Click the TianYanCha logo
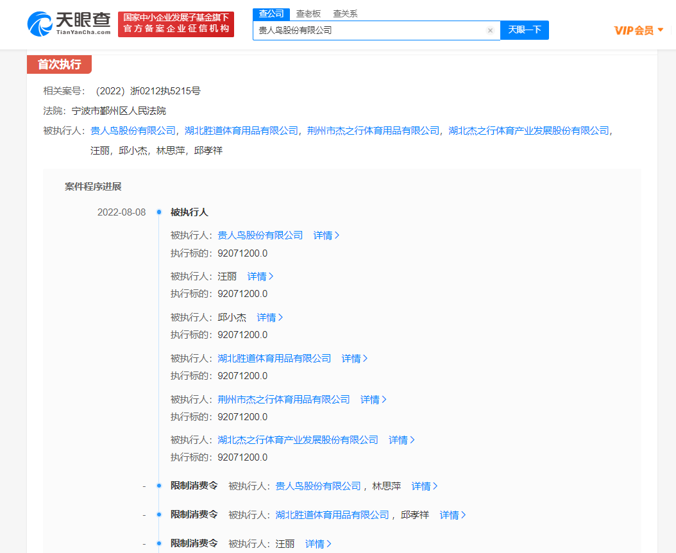Image resolution: width=676 pixels, height=553 pixels. point(69,24)
